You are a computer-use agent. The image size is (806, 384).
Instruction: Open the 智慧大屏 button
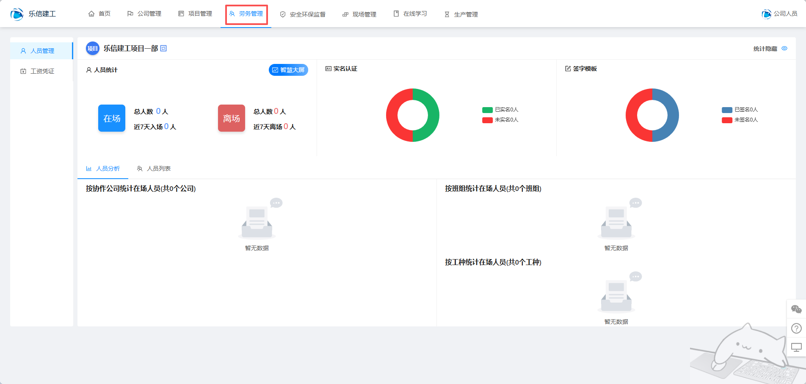pos(288,70)
